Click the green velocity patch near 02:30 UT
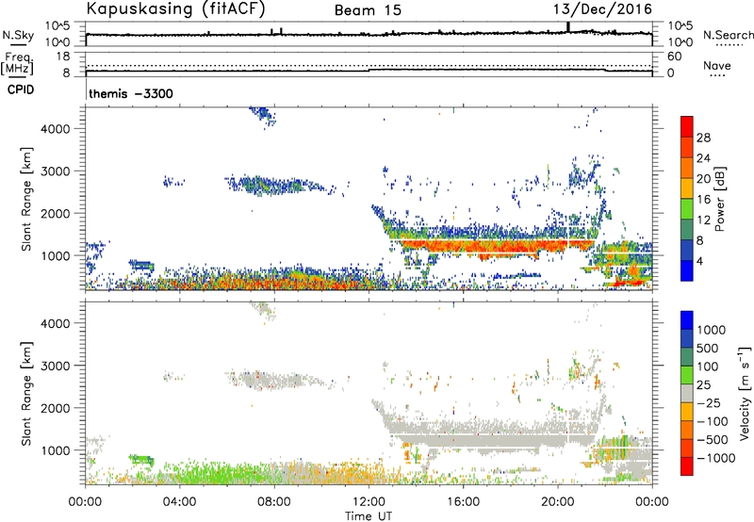This screenshot has width=754, height=522. pyautogui.click(x=142, y=461)
